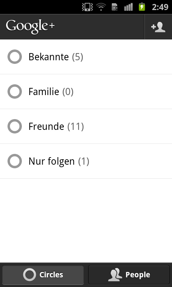Tap the cellular signal bars icon

[x=128, y=7]
